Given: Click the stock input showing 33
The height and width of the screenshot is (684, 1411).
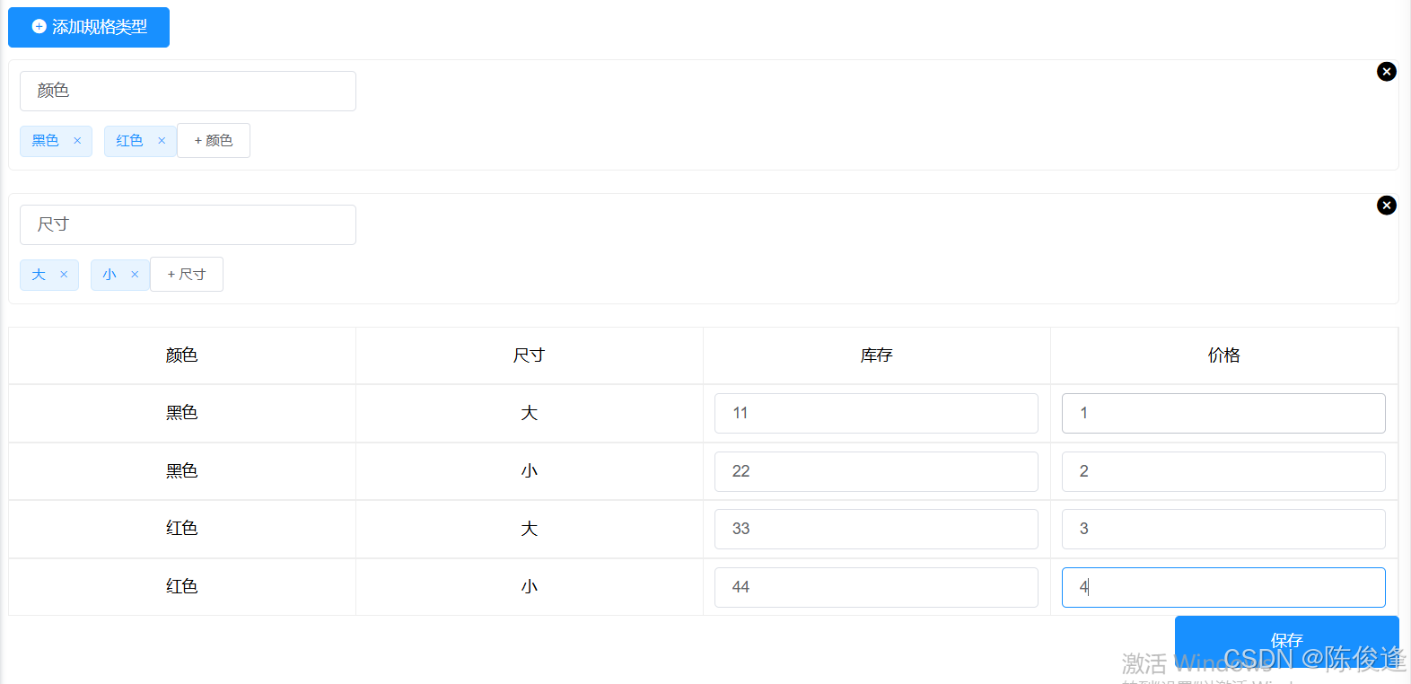Looking at the screenshot, I should pos(875,529).
